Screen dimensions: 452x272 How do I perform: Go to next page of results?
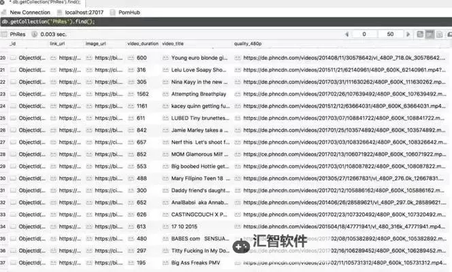tap(408, 34)
